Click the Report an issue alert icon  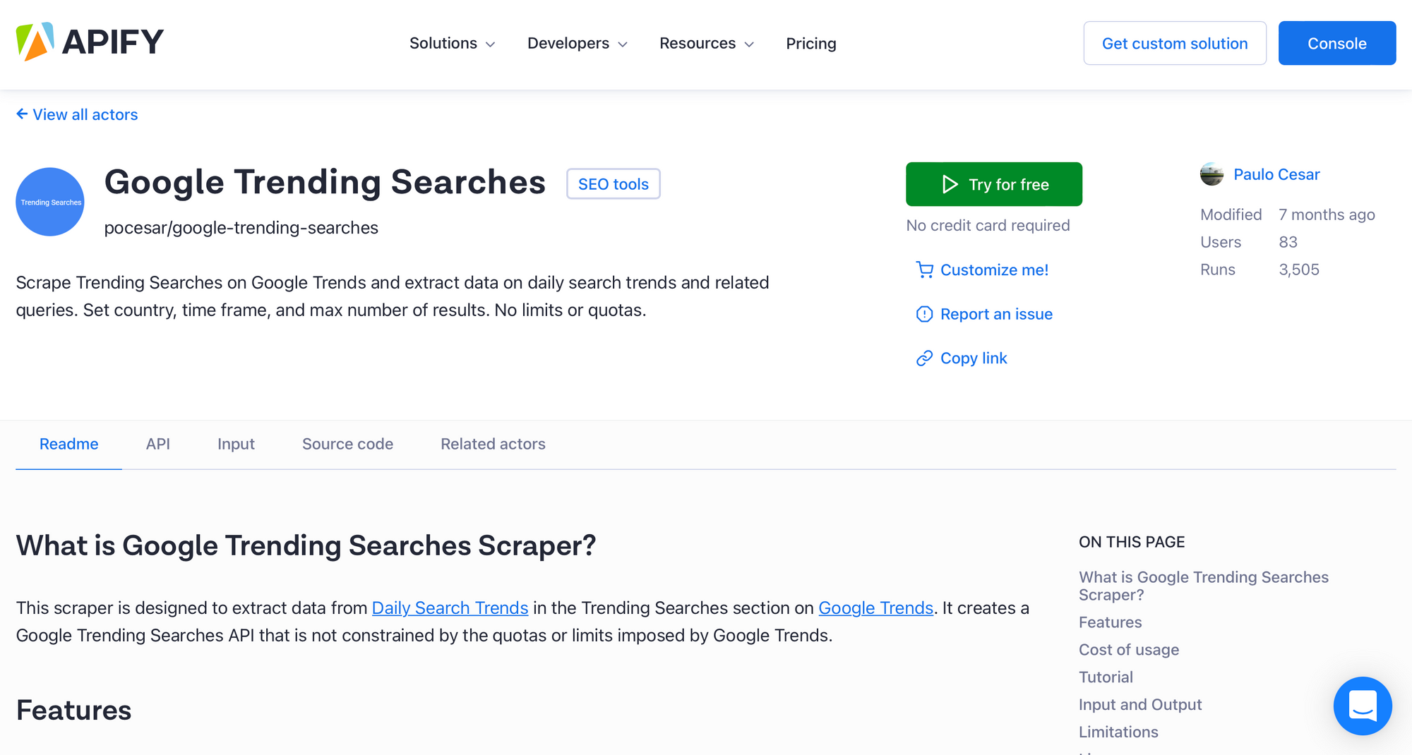tap(924, 315)
